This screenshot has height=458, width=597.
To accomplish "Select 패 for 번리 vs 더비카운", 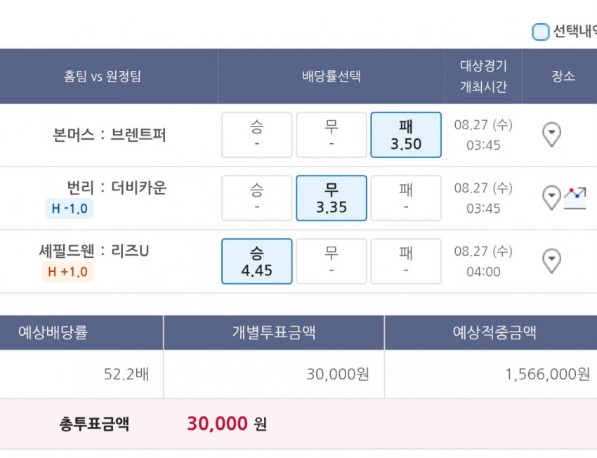I will pos(406,198).
